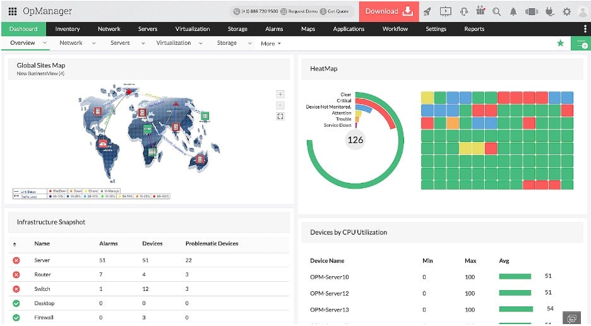
Task: Click the green status icon for Desktop
Action: 16,303
